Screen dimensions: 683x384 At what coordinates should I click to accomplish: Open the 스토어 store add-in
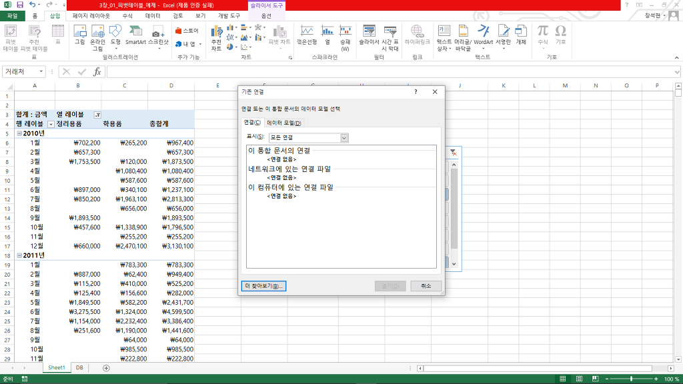pyautogui.click(x=187, y=31)
